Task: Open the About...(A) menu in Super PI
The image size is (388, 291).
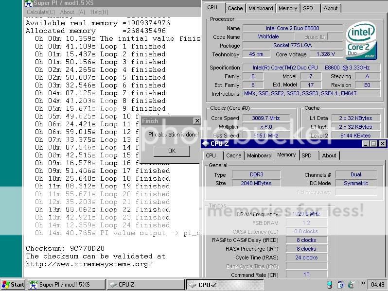Action: pos(72,12)
